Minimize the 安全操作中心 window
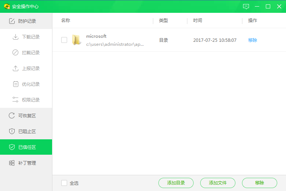The height and width of the screenshot is (191, 286). click(x=257, y=7)
